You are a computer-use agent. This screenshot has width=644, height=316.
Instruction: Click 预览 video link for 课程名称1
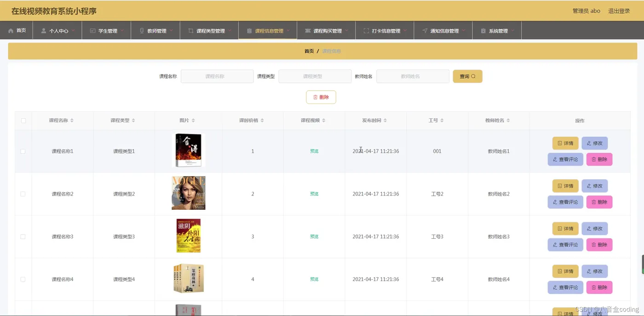point(314,151)
